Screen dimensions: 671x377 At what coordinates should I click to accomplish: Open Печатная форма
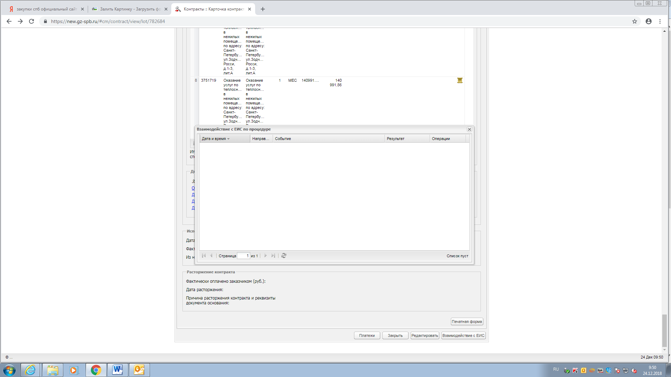pos(467,321)
